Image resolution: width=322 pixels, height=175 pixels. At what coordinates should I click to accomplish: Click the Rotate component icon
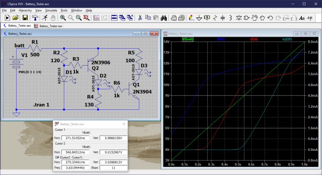click(x=286, y=18)
